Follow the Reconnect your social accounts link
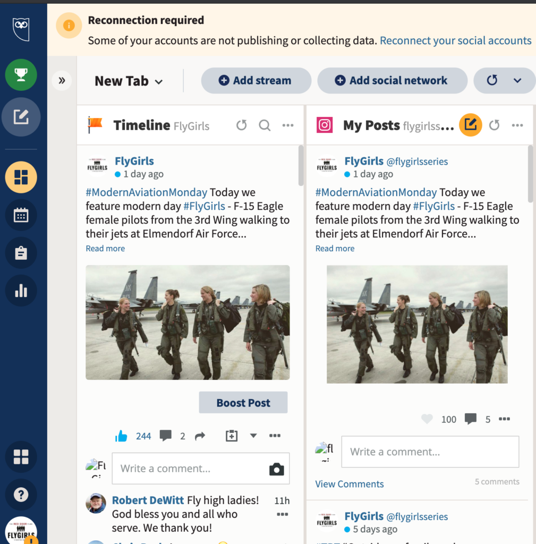The width and height of the screenshot is (536, 544). (x=455, y=40)
